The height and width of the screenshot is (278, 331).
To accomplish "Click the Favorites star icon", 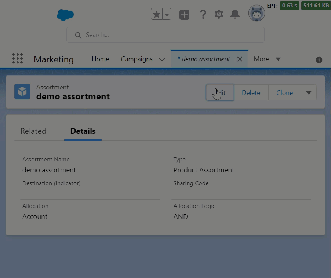I will 157,14.
